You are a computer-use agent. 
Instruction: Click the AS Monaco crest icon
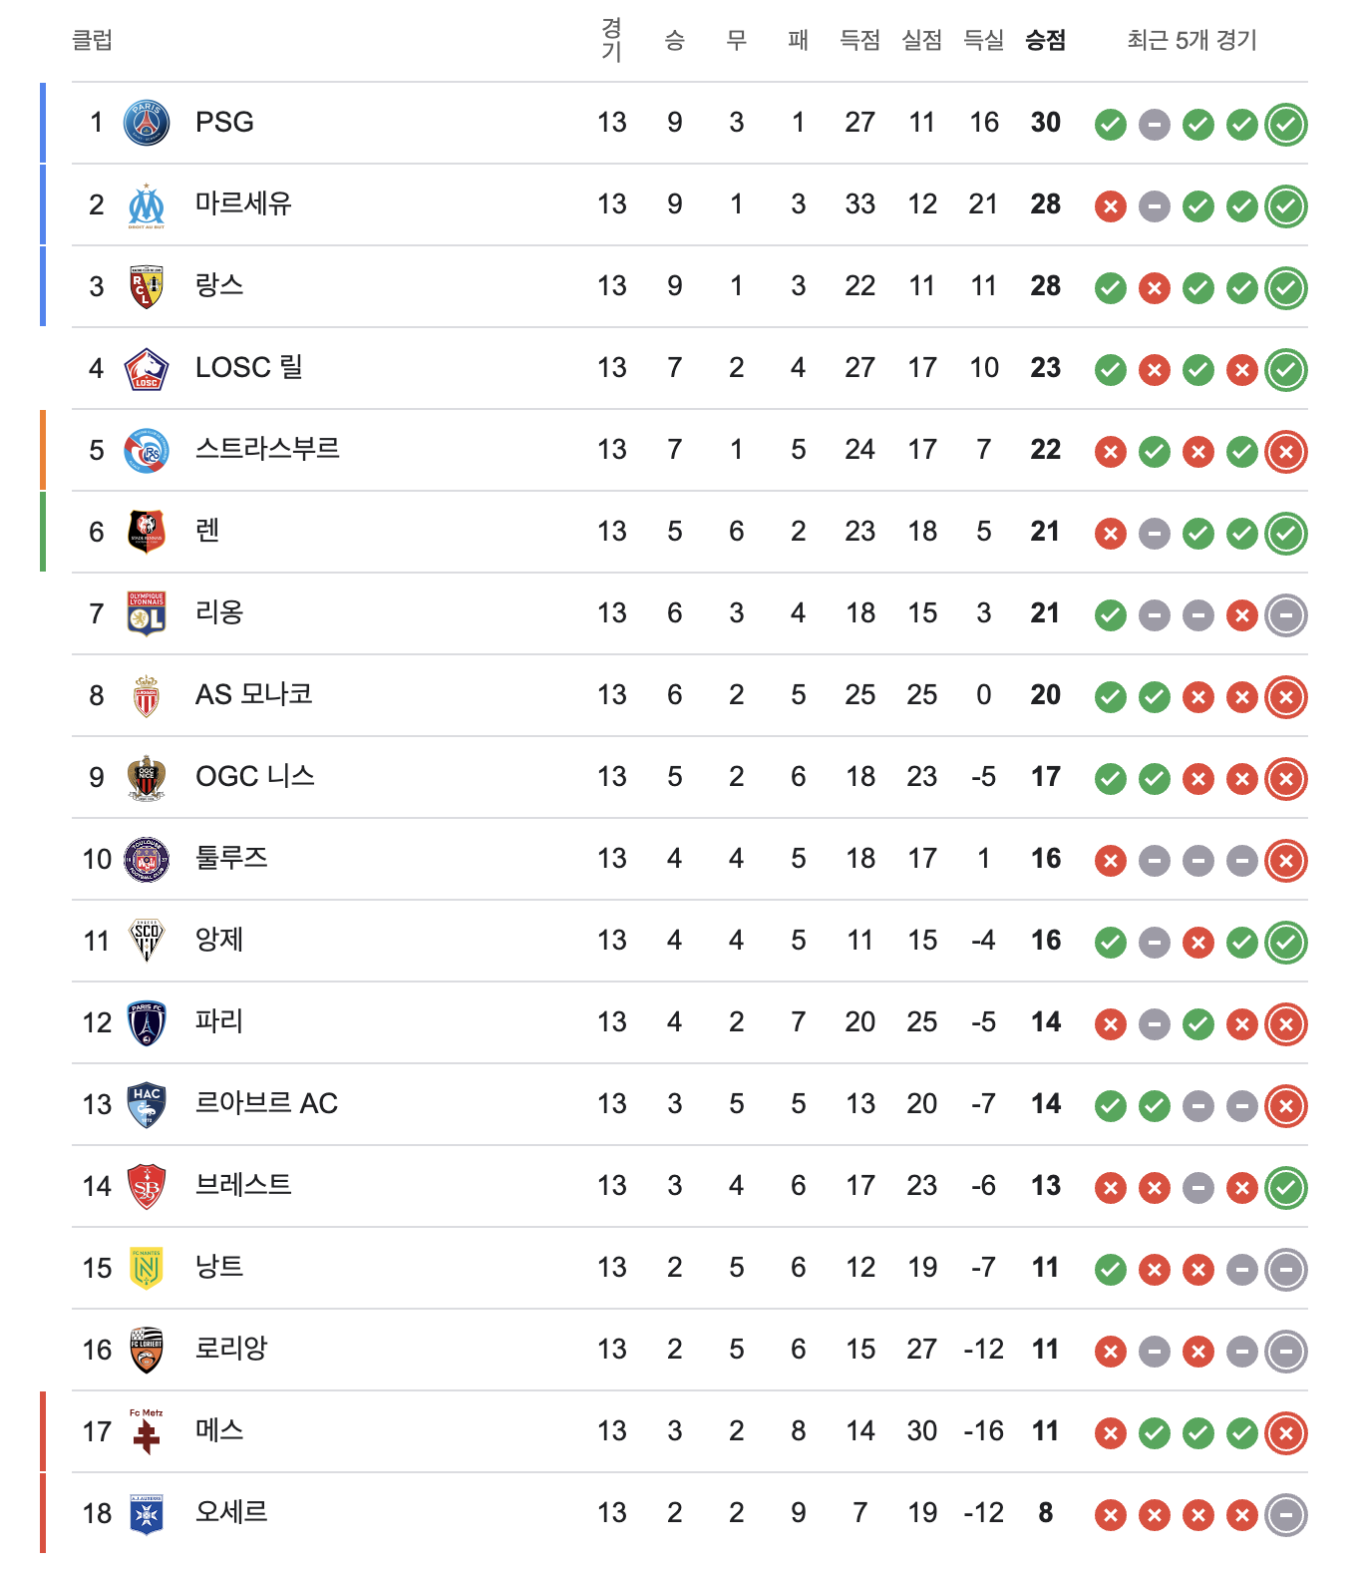click(x=147, y=696)
